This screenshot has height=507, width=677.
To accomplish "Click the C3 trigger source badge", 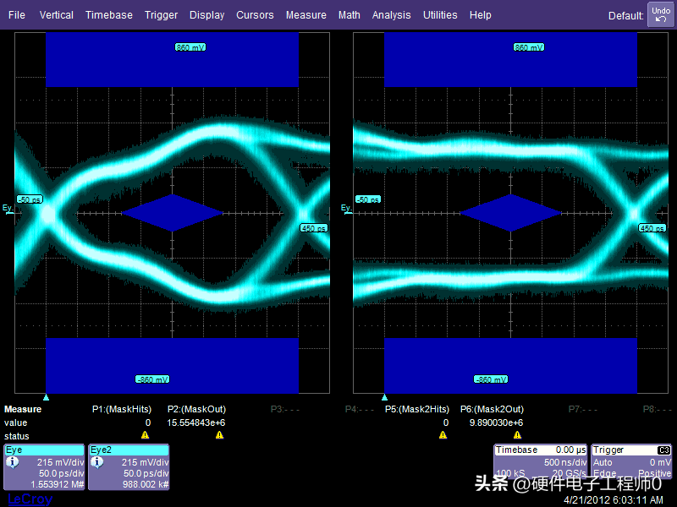I will 663,450.
